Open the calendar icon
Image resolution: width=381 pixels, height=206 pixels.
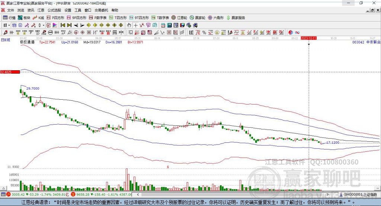coord(163,25)
